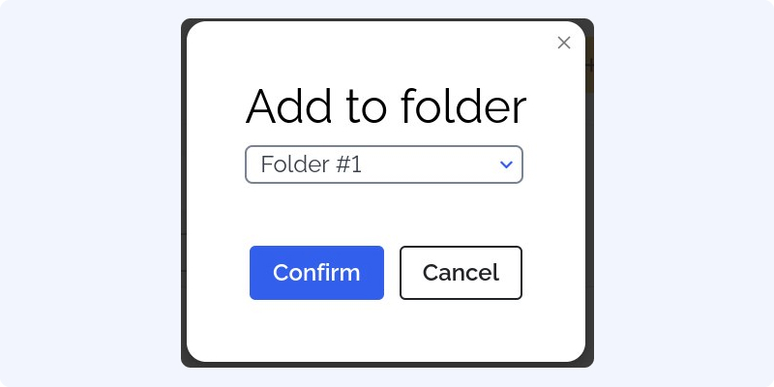Expand the folder selection combo box
The height and width of the screenshot is (387, 774).
384,164
